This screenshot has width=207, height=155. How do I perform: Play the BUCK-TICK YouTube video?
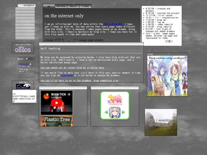[57, 103]
